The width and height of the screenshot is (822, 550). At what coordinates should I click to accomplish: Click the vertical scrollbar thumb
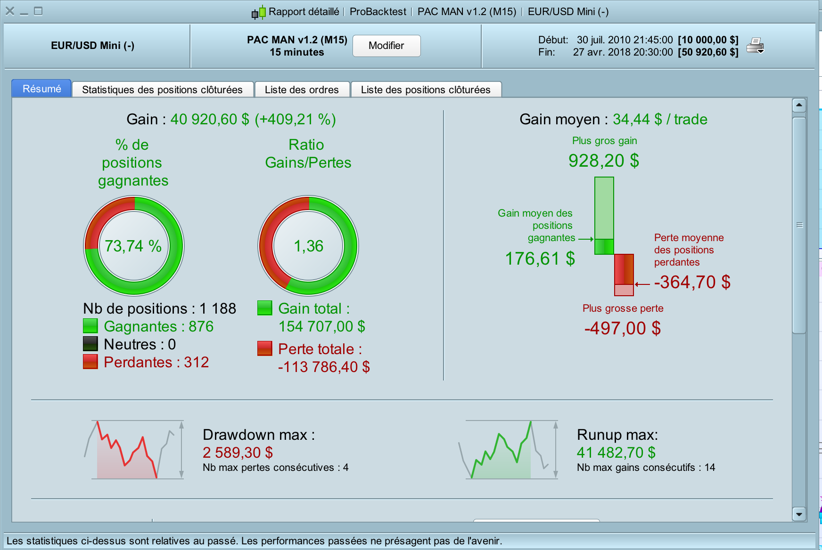tap(799, 225)
